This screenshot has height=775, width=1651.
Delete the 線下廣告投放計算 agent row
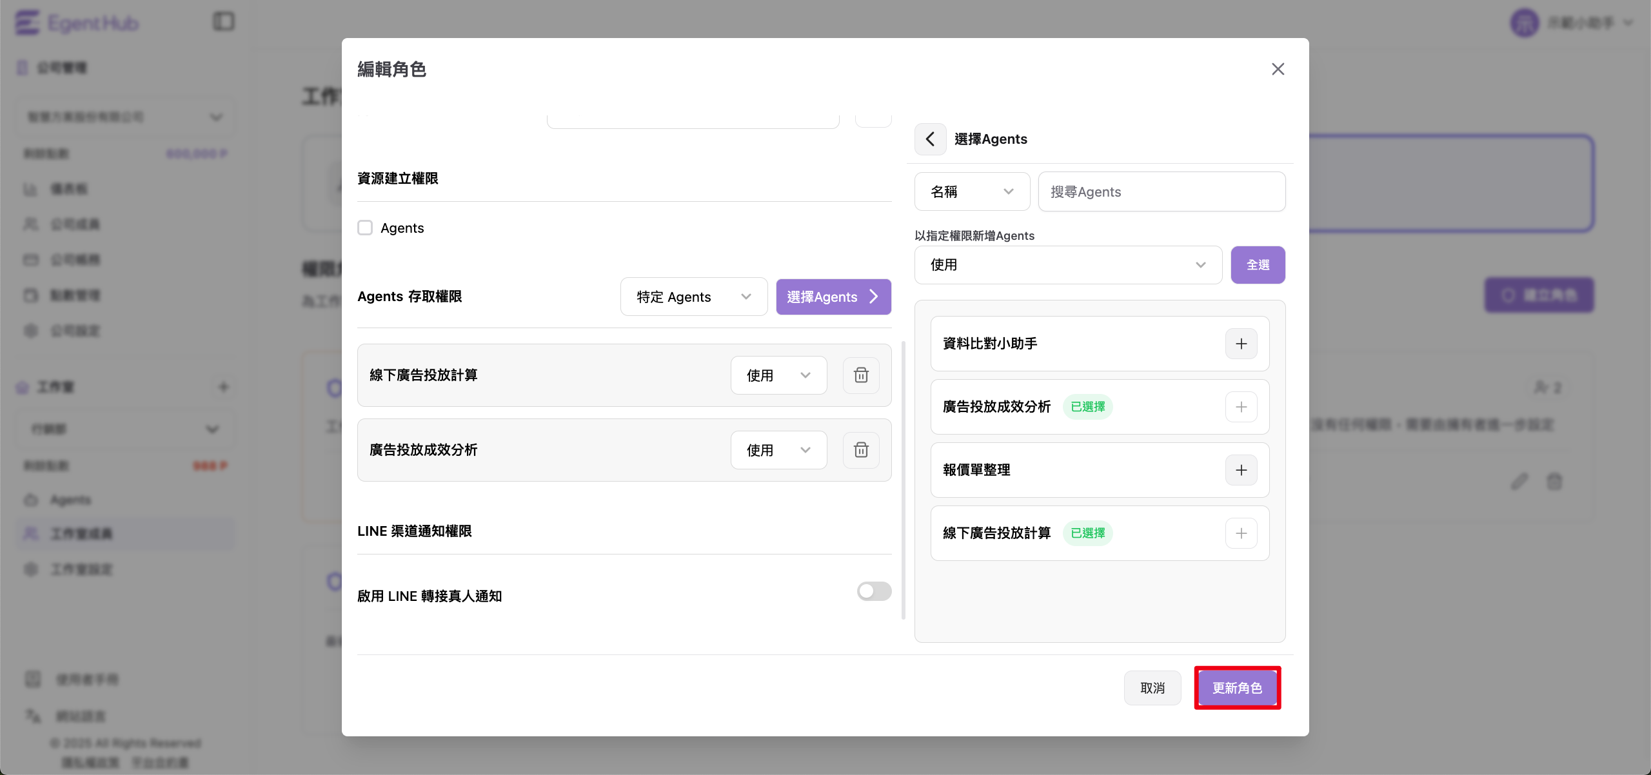861,375
